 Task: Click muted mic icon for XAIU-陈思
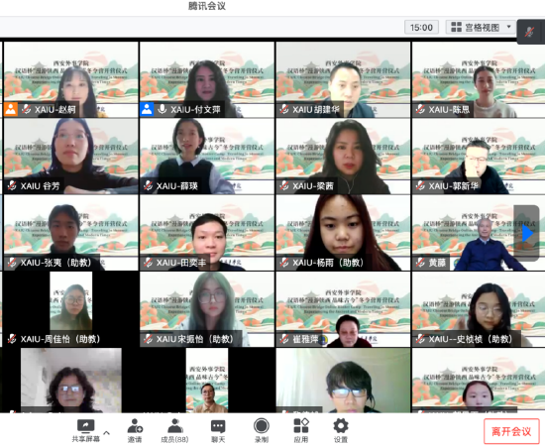point(420,109)
